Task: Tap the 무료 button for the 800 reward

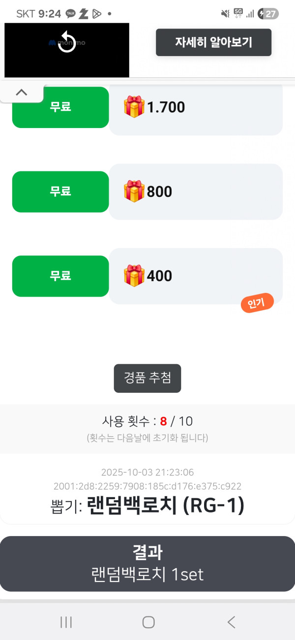Action: tap(60, 192)
